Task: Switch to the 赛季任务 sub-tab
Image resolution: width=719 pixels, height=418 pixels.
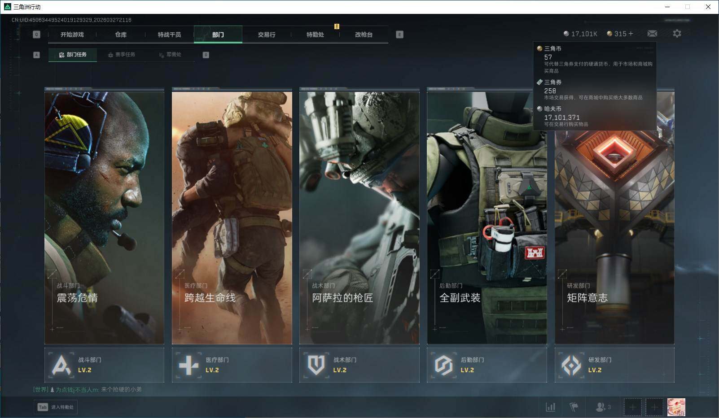Action: (x=121, y=55)
